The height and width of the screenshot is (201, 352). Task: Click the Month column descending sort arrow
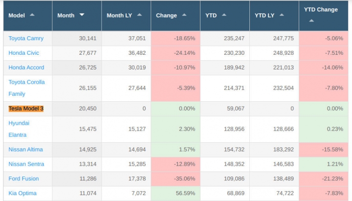click(82, 15)
